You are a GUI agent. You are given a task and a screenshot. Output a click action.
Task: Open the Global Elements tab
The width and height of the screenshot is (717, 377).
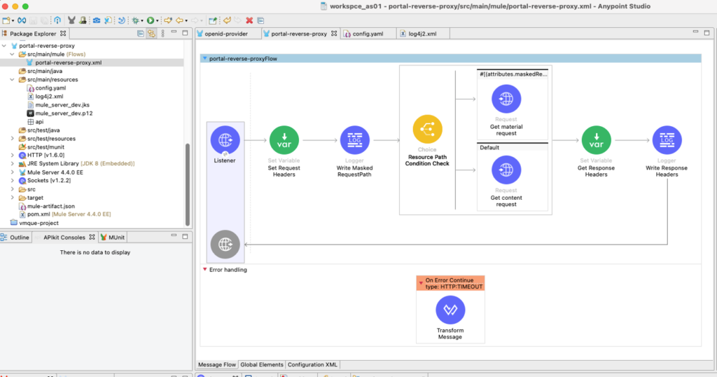pyautogui.click(x=262, y=364)
